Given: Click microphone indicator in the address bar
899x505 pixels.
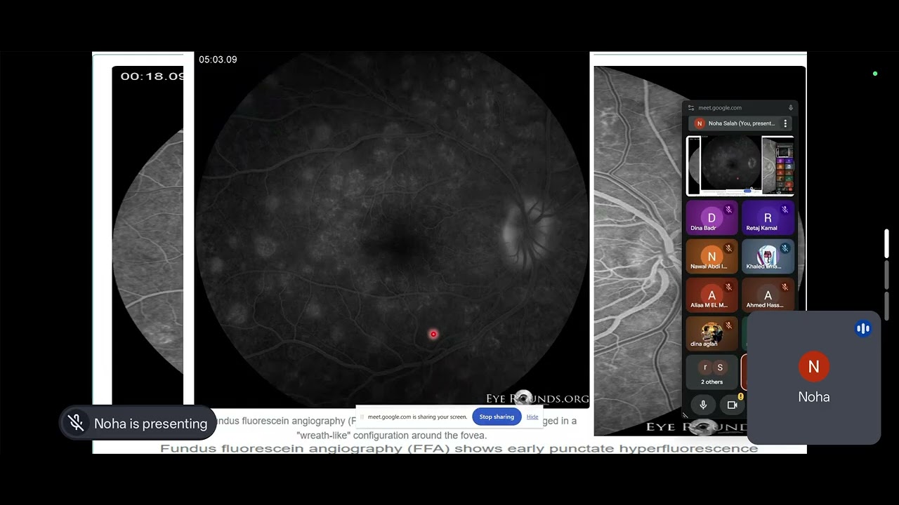Looking at the screenshot, I should [x=791, y=108].
